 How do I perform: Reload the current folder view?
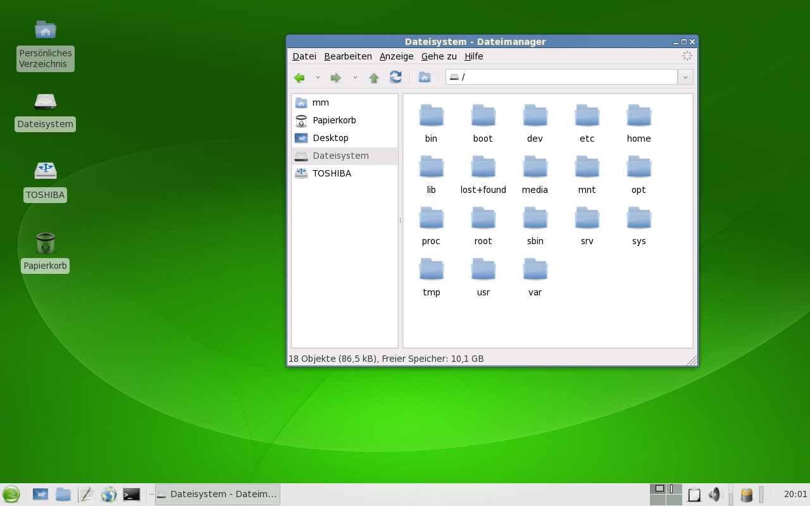396,77
